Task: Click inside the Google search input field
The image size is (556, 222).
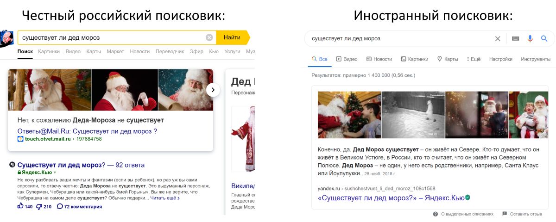Action: pos(399,38)
